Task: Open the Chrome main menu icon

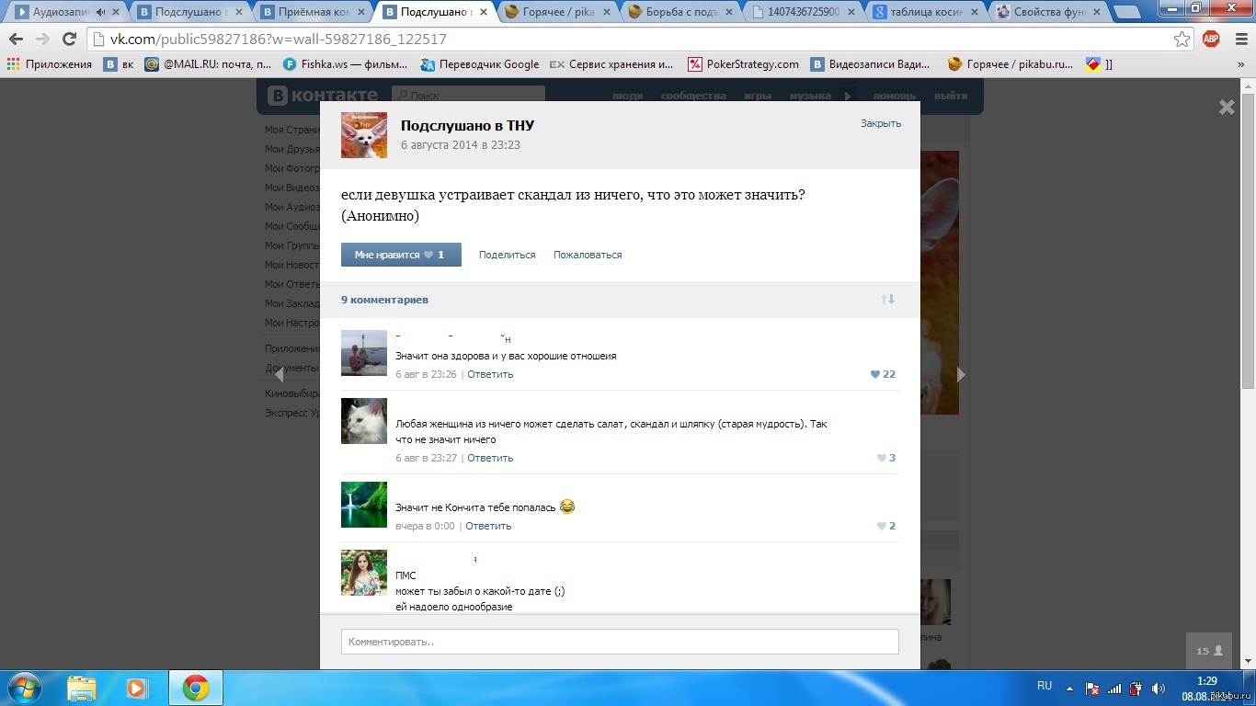Action: (1239, 39)
